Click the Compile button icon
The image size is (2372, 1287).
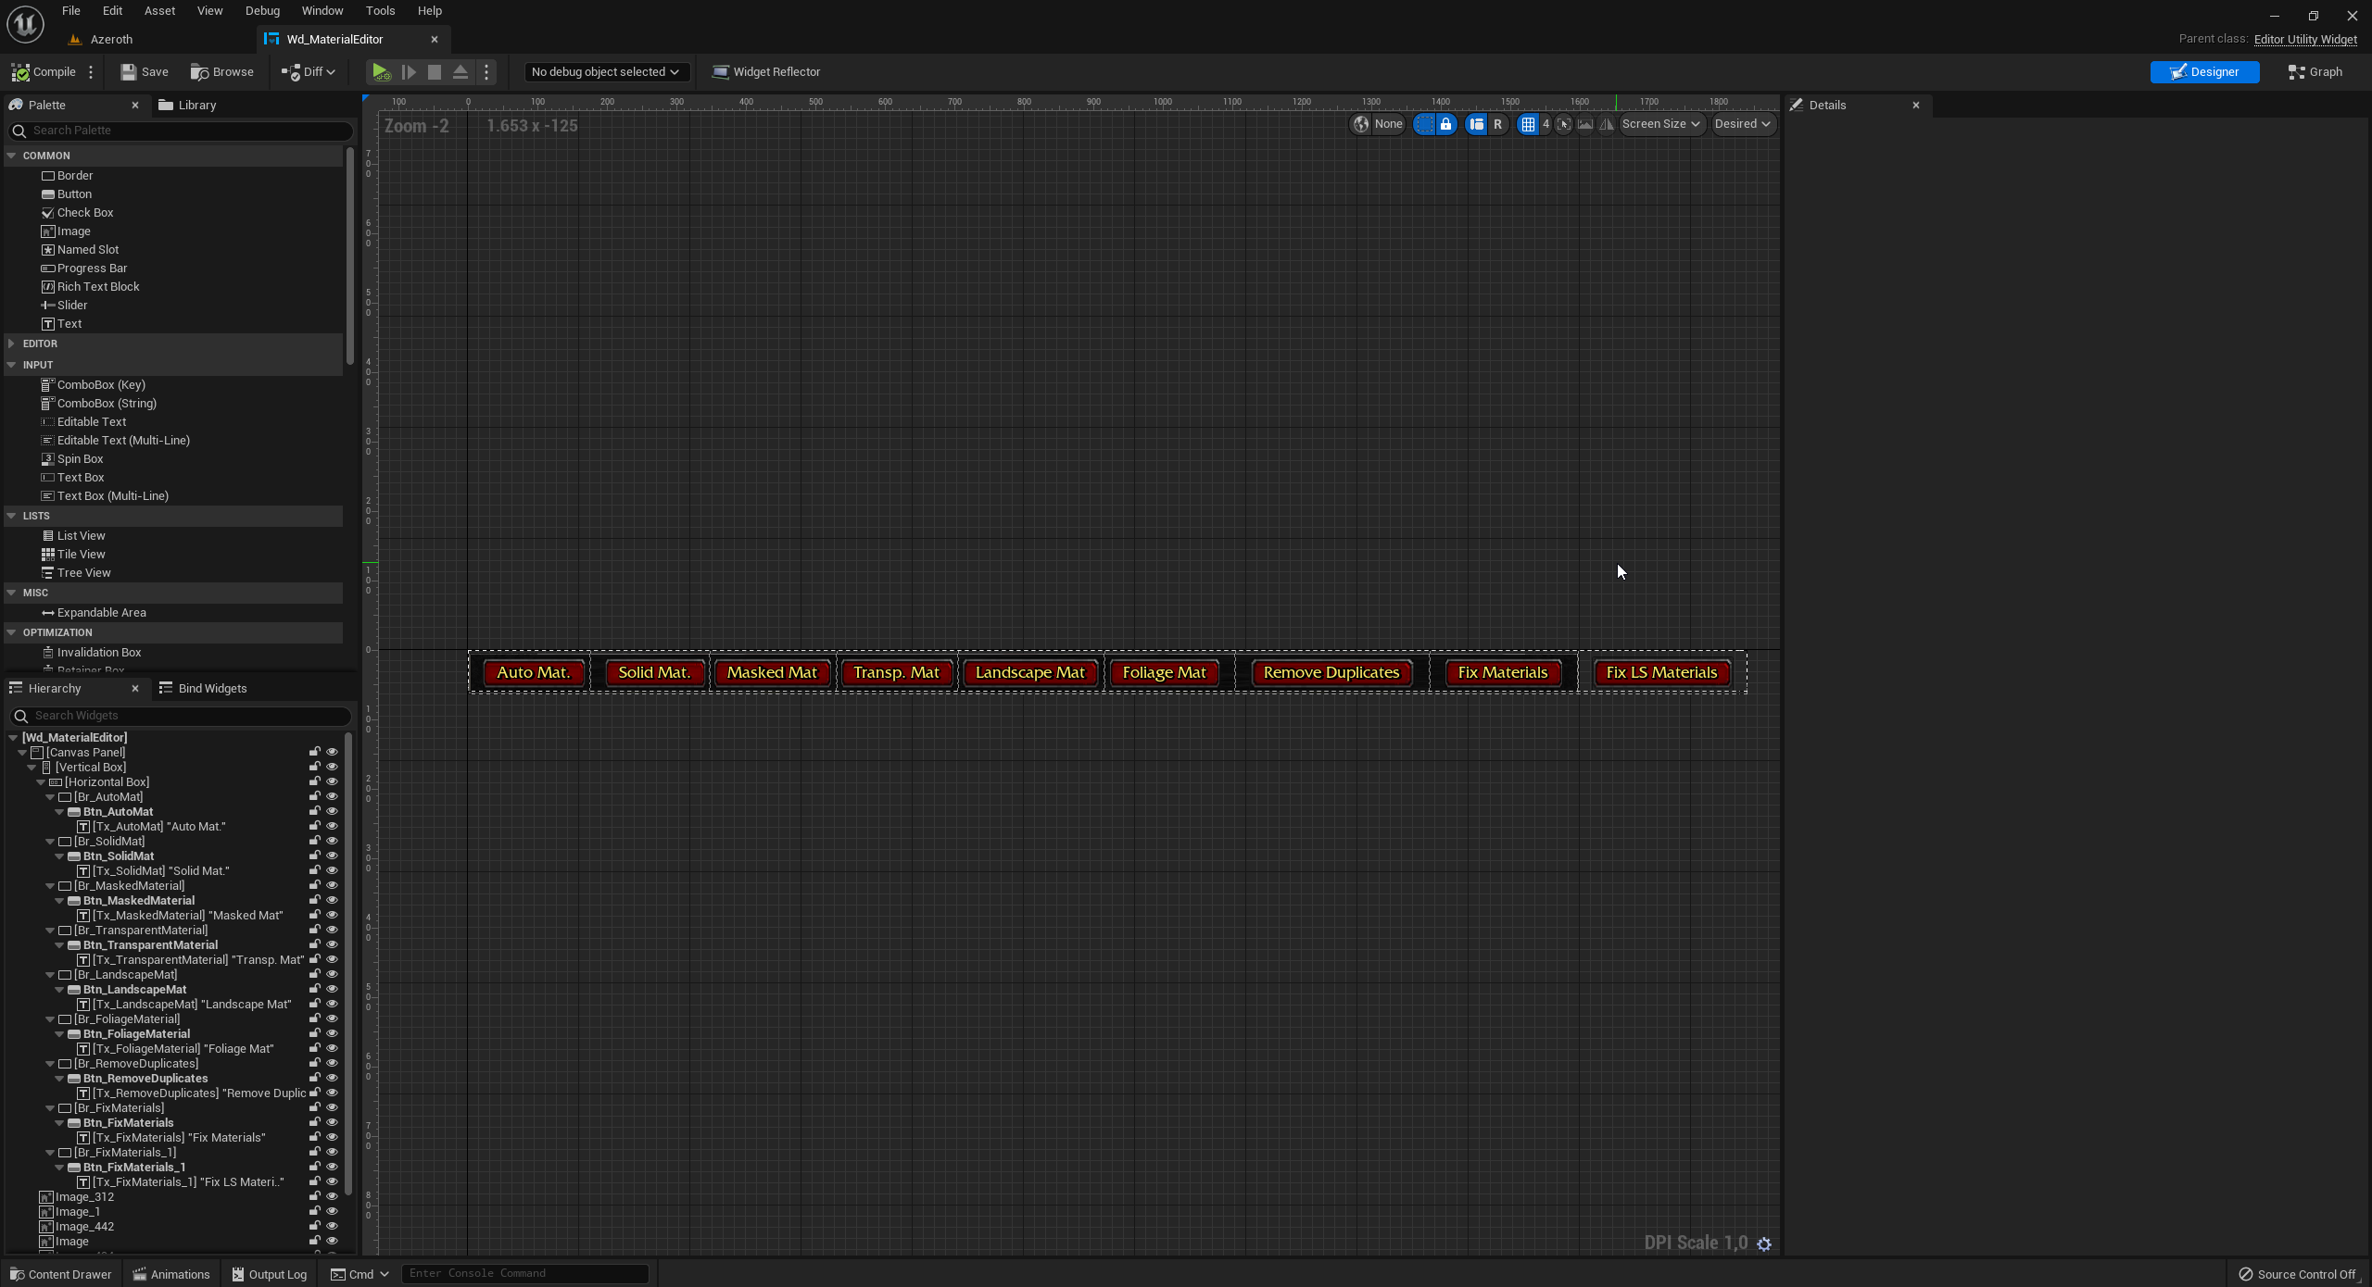[x=20, y=72]
